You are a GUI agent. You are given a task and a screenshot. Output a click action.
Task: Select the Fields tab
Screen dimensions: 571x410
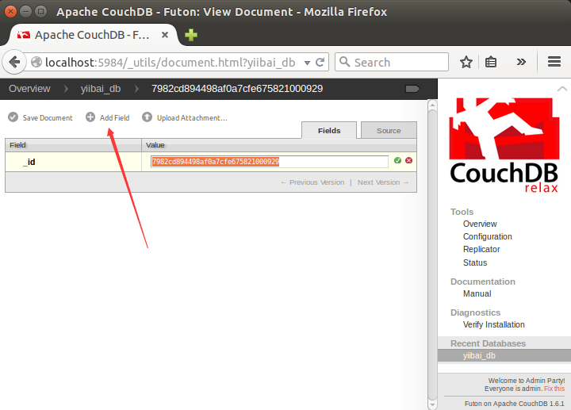329,131
